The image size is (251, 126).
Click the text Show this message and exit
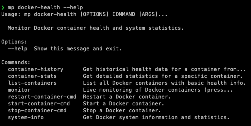pyautogui.click(x=78, y=48)
